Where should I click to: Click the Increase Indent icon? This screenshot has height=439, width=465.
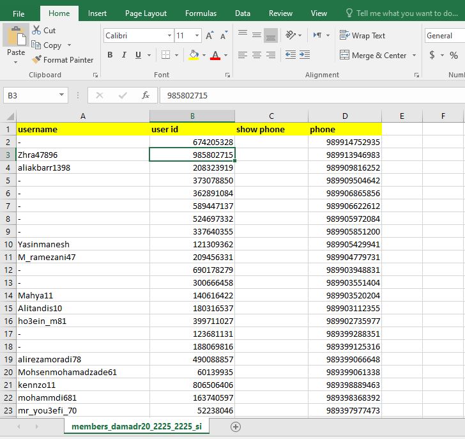coord(305,56)
